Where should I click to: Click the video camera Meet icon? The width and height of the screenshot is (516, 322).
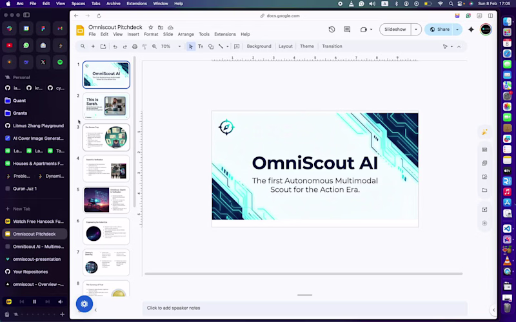click(x=363, y=29)
